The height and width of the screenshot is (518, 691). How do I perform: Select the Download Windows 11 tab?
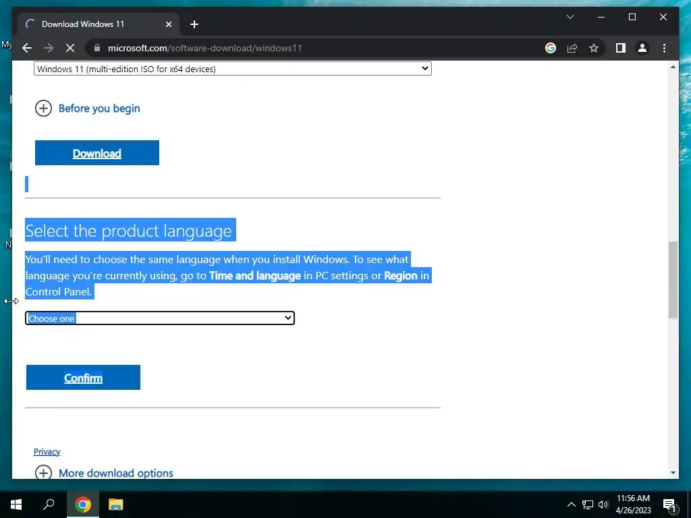(x=99, y=24)
